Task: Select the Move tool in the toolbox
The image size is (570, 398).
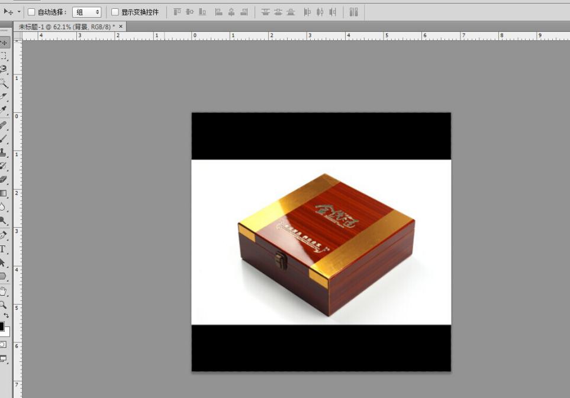Action: tap(4, 43)
